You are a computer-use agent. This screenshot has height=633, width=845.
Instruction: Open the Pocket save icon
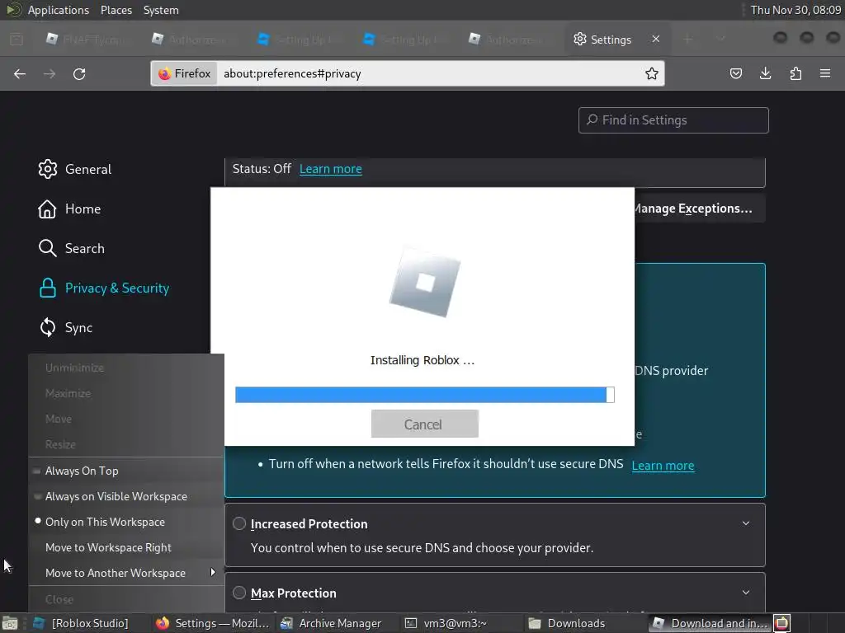pos(735,73)
